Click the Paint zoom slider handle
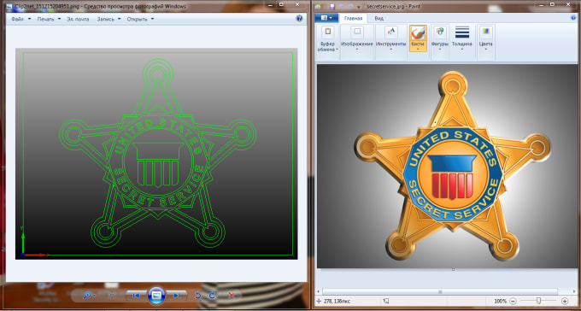Screen dimensions: 581x311 tap(539, 301)
